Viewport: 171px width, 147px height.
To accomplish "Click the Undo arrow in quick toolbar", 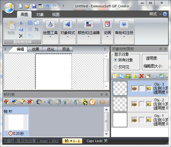I will pos(47,6).
